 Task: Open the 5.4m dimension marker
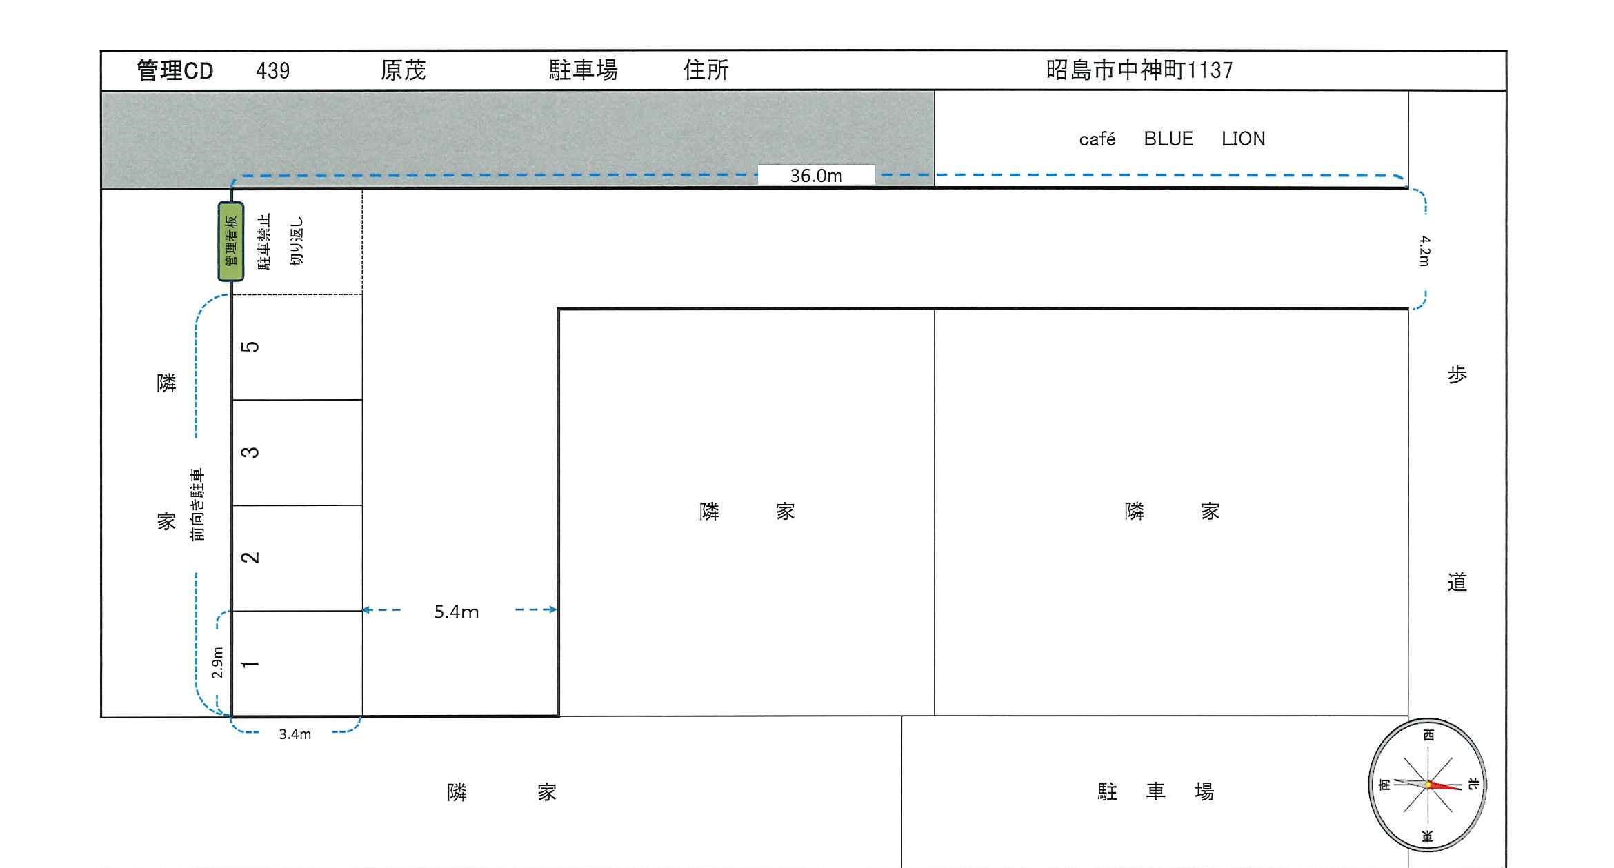click(456, 610)
